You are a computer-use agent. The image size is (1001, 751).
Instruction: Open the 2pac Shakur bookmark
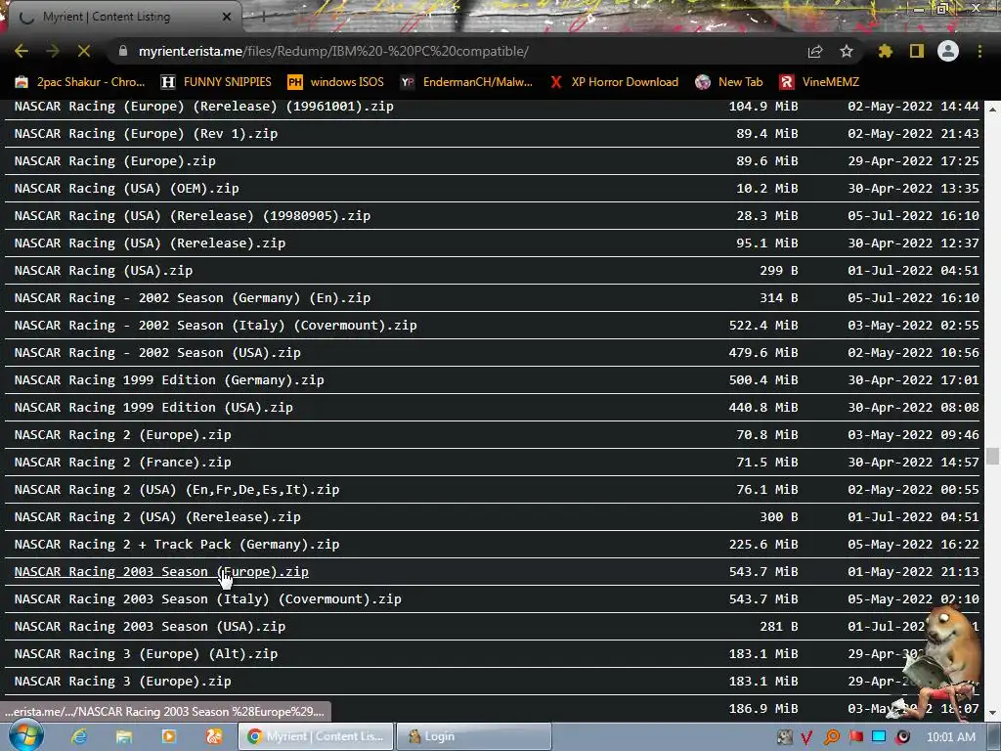point(80,82)
